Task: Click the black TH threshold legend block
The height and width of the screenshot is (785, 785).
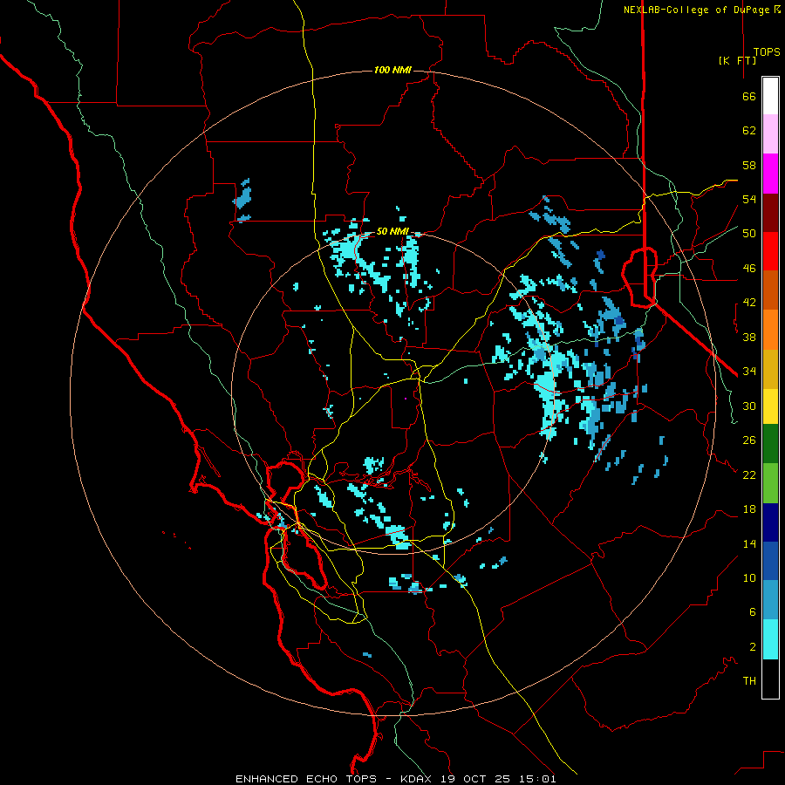Action: [770, 679]
